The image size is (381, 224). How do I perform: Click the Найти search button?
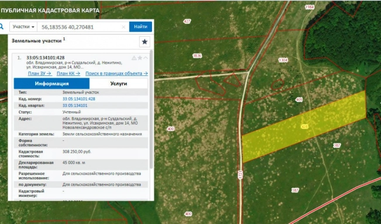140,27
